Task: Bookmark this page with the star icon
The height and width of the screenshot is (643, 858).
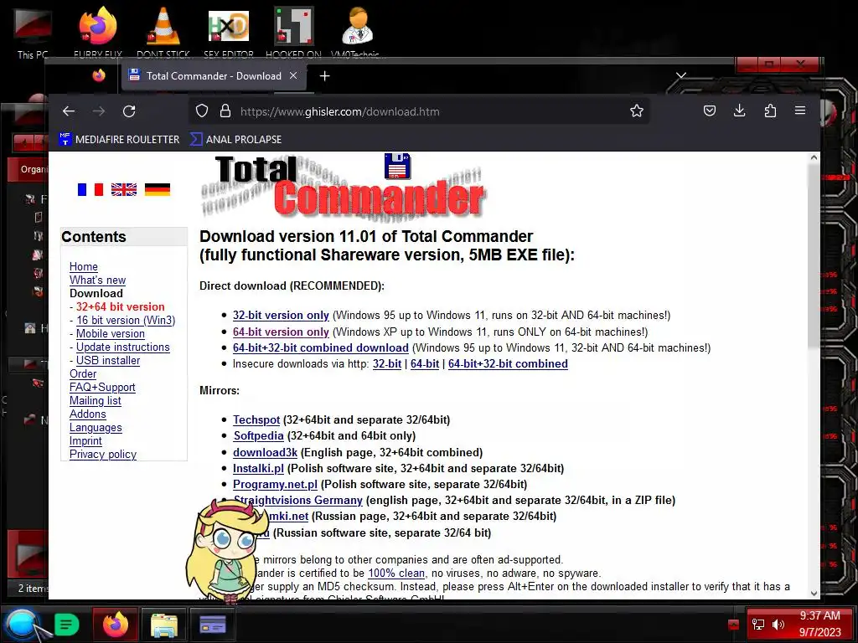Action: (x=637, y=111)
